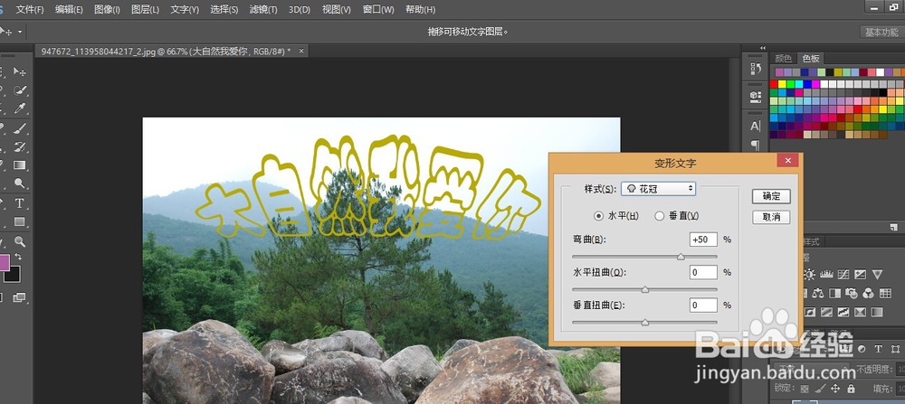Select the Brush tool
The height and width of the screenshot is (404, 905).
[20, 127]
